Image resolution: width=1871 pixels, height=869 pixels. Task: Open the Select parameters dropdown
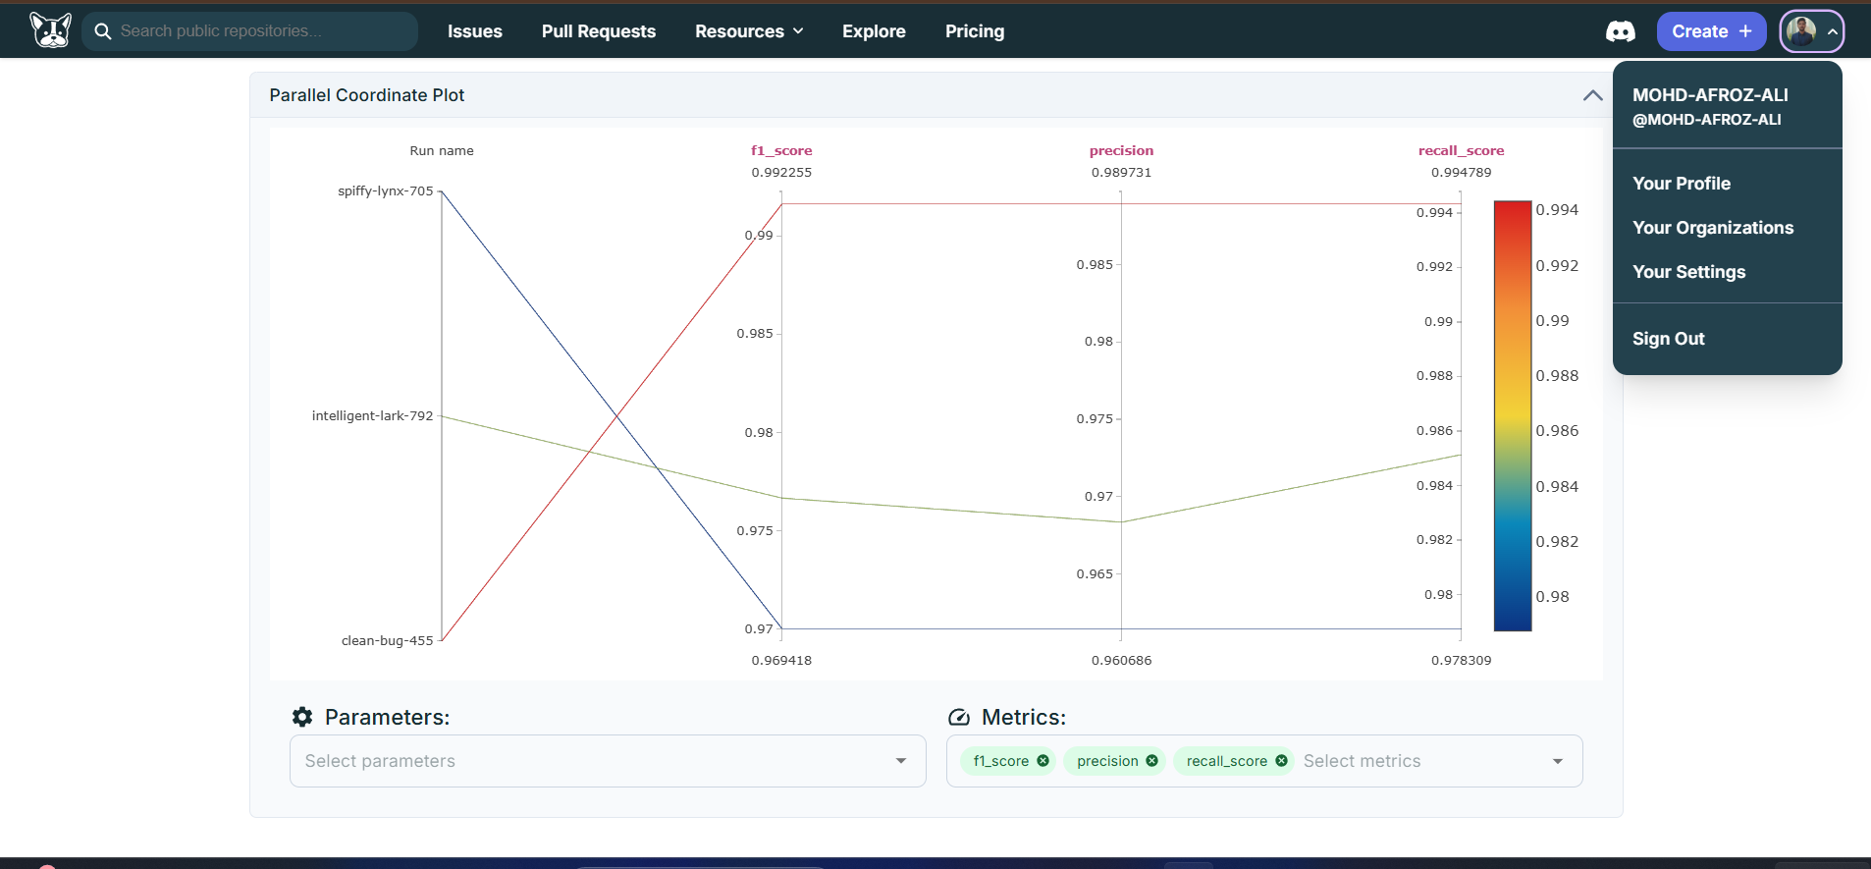coord(607,761)
